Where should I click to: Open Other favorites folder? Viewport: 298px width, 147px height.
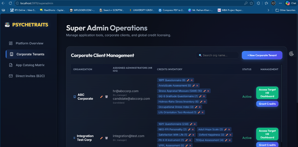click(x=285, y=10)
